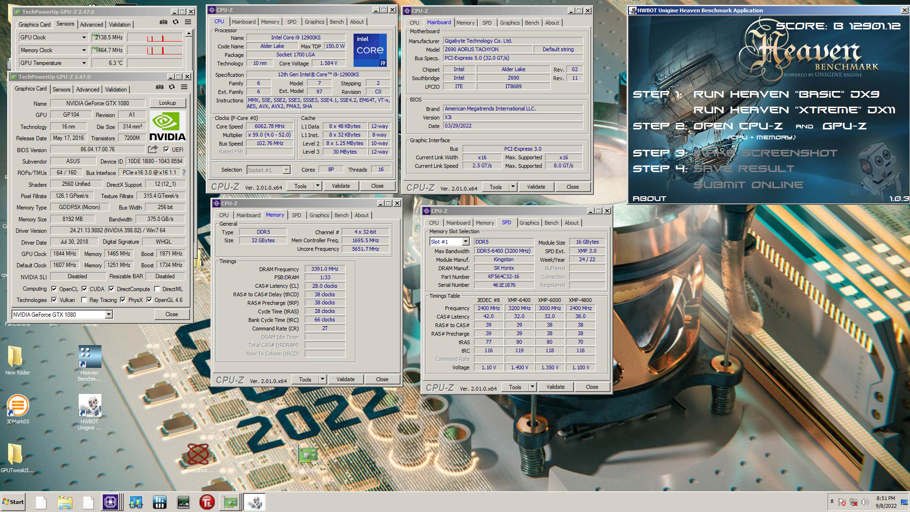Click Validate in the CPU-Z CPU window
This screenshot has height=512, width=910.
(341, 186)
